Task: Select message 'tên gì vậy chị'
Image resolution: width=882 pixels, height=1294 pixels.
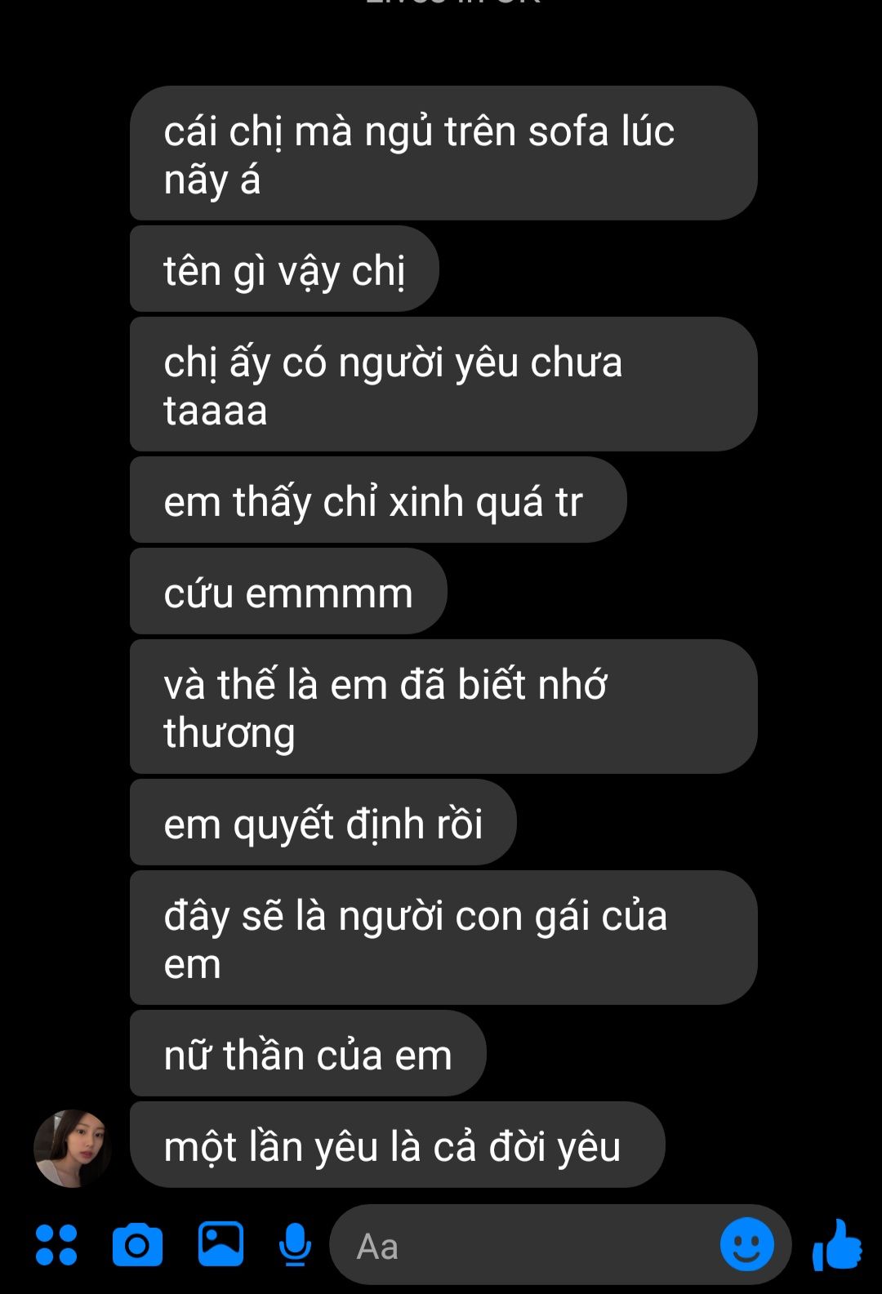Action: [x=284, y=269]
